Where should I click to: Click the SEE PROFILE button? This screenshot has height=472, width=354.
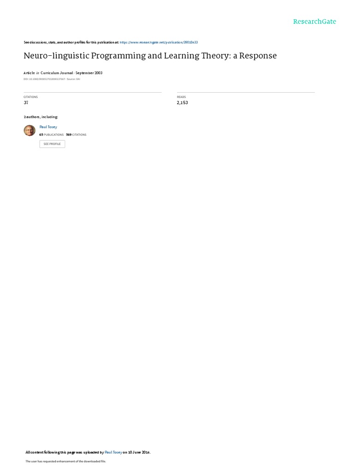(x=52, y=144)
